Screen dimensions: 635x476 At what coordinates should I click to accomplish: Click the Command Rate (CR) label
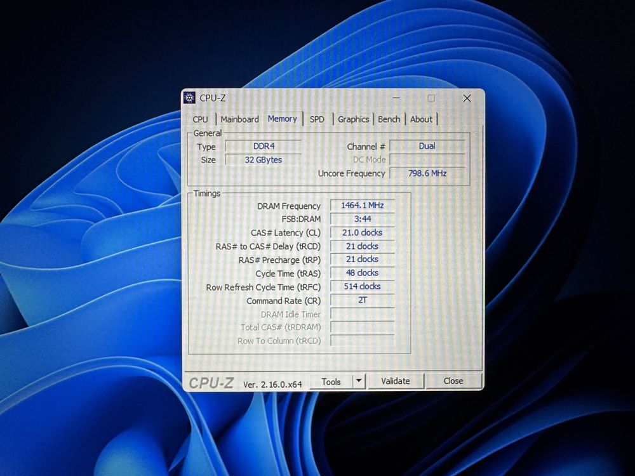pos(283,301)
